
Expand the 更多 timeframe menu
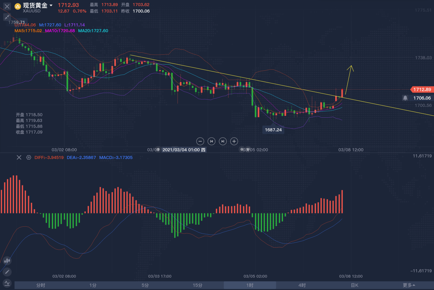click(409, 285)
